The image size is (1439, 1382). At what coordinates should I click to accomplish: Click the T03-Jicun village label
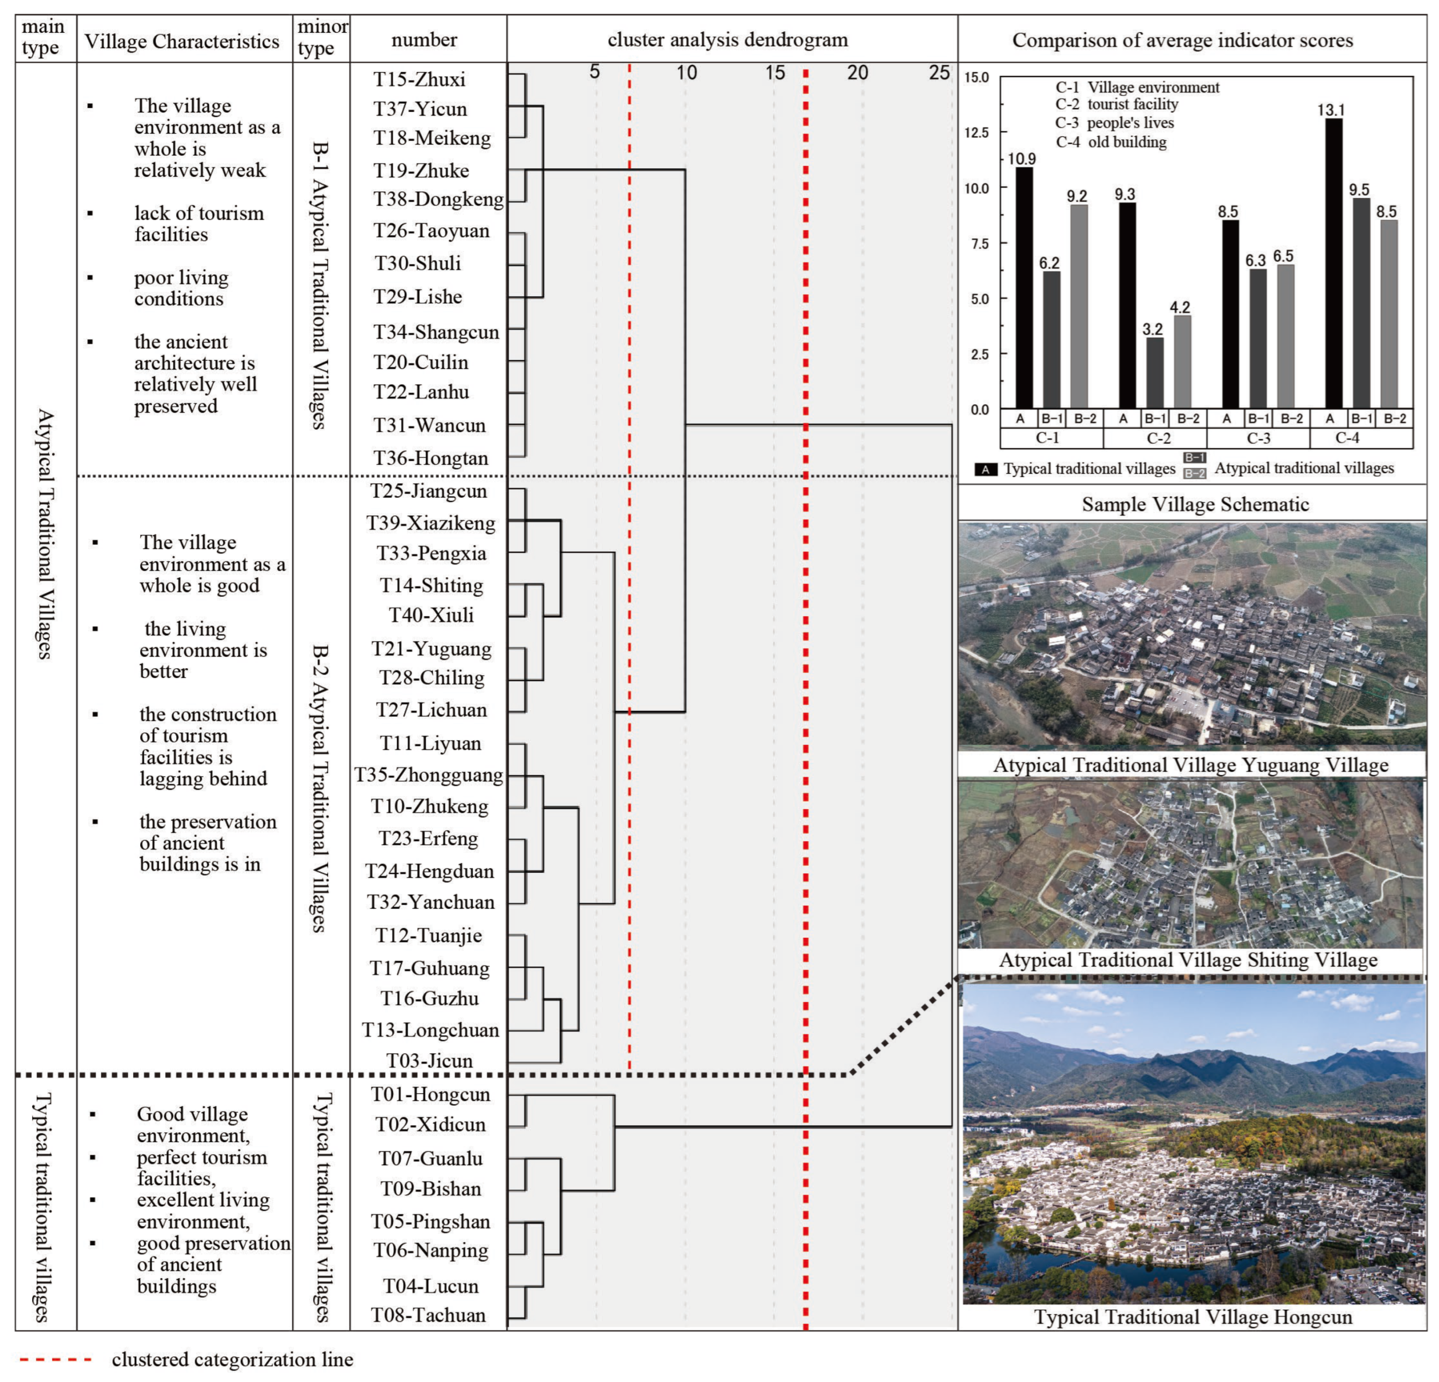pyautogui.click(x=430, y=1061)
